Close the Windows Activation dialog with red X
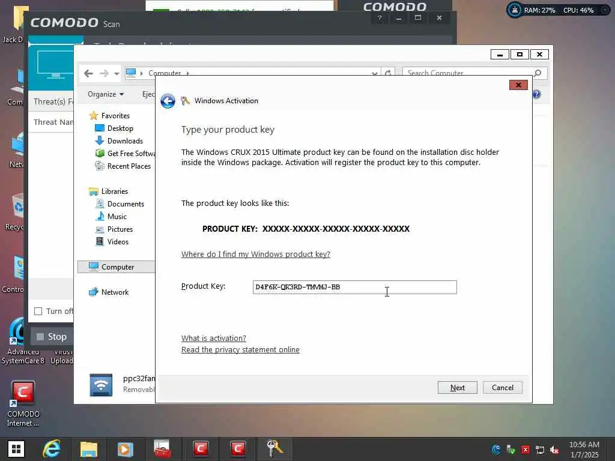Screen dimensions: 615x461 pyautogui.click(x=518, y=85)
